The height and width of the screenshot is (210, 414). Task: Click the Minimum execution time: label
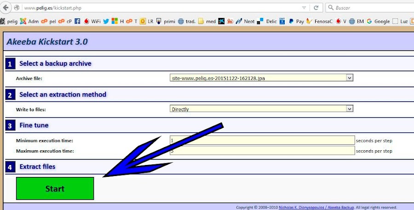(44, 141)
